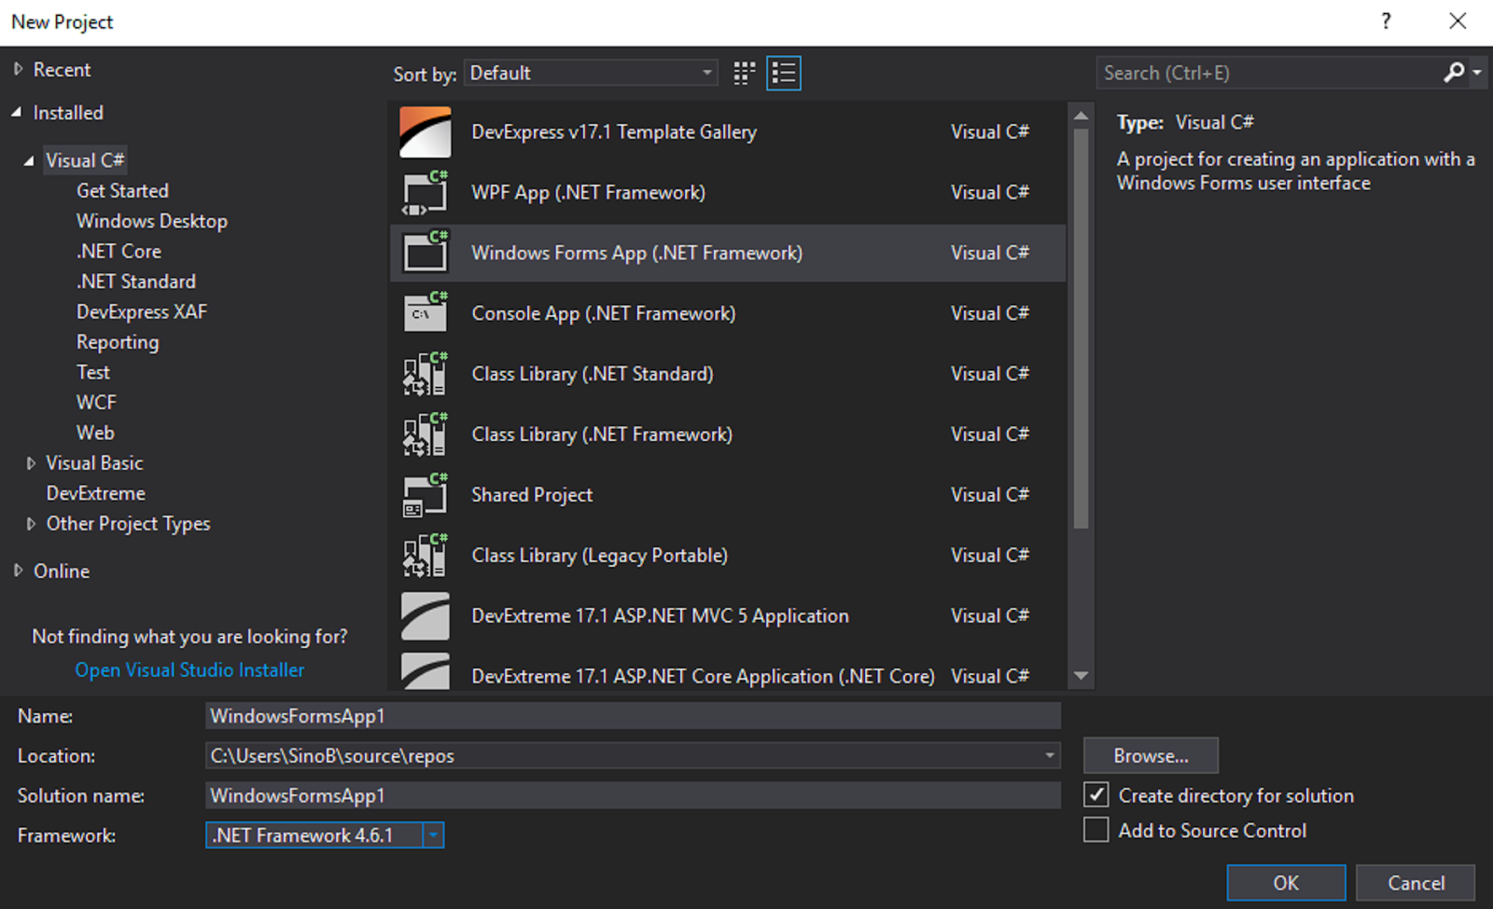Click the search magnifier icon
Image resolution: width=1493 pixels, height=909 pixels.
1454,72
